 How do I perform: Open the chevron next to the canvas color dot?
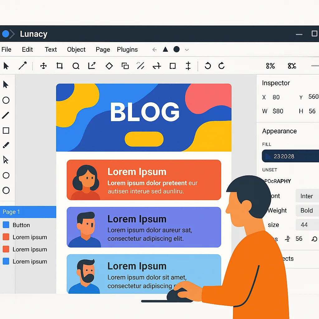[186, 49]
